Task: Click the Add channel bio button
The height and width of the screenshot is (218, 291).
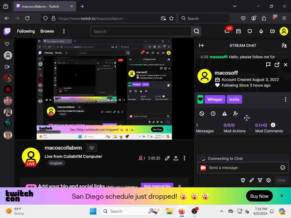Action: (x=157, y=185)
